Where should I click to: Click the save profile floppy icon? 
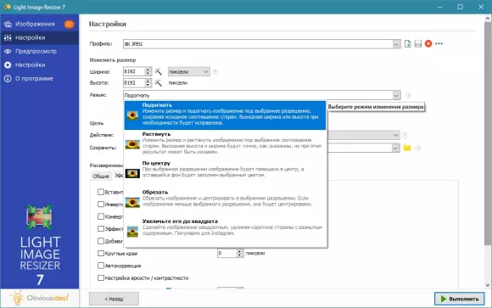[418, 43]
